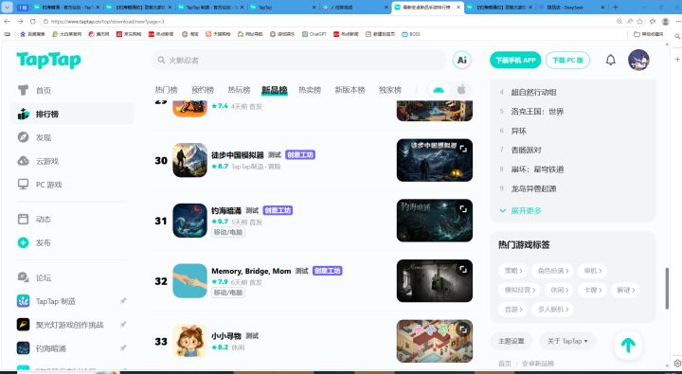Open the 多人联机 tag chevron chip

553,309
